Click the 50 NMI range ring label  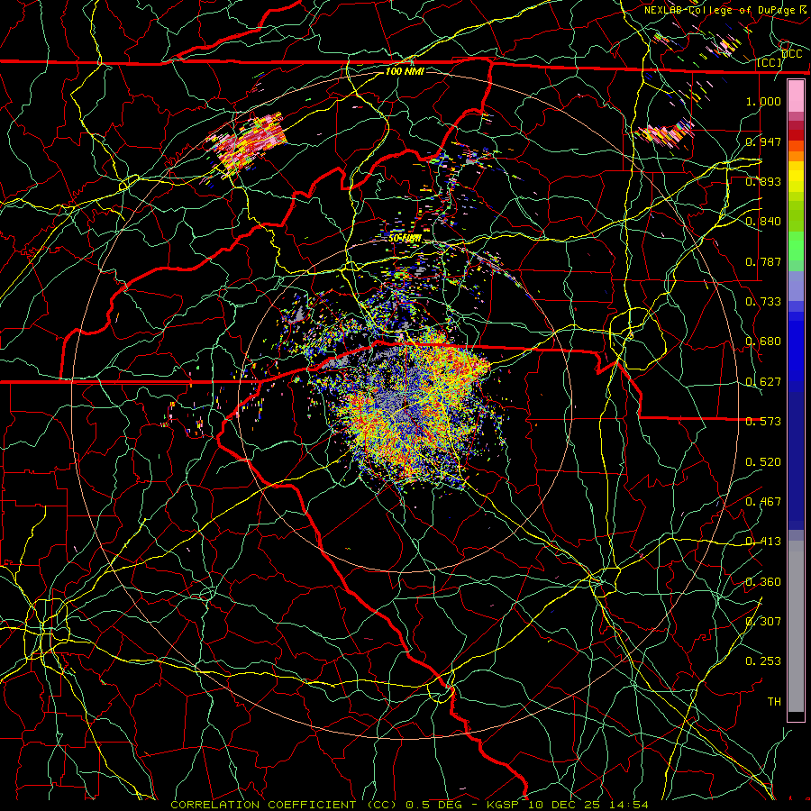click(405, 239)
